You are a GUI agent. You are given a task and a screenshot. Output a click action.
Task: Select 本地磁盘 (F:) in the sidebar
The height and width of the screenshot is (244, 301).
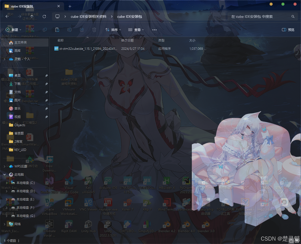click(x=25, y=208)
